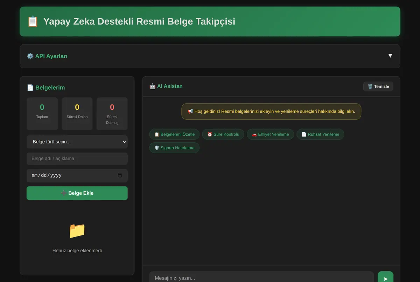Click the Ehliyet Yenileme chip

[x=270, y=134]
